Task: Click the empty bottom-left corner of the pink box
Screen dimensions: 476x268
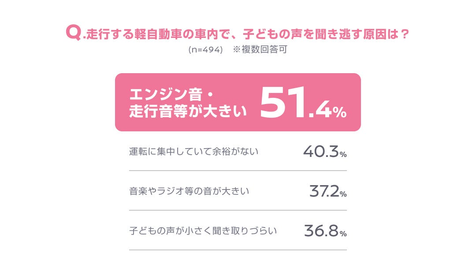Action: [x=121, y=126]
